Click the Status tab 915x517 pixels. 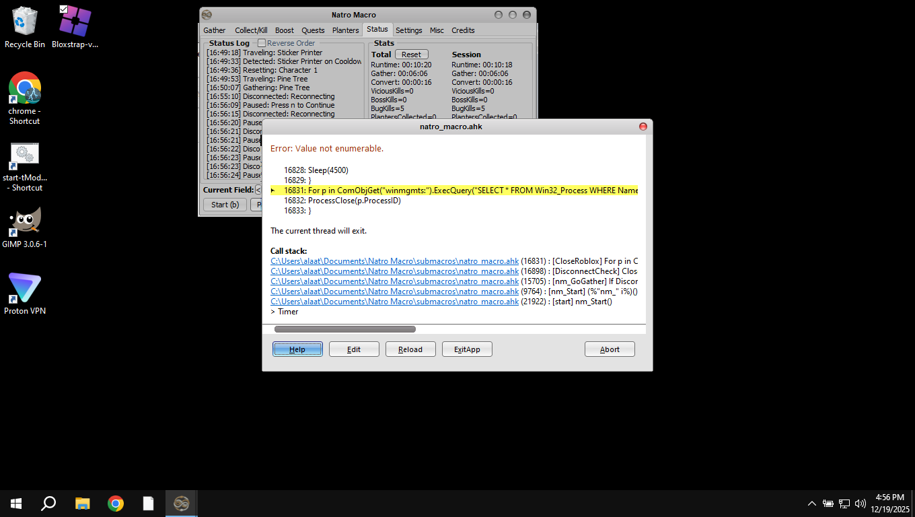point(377,30)
